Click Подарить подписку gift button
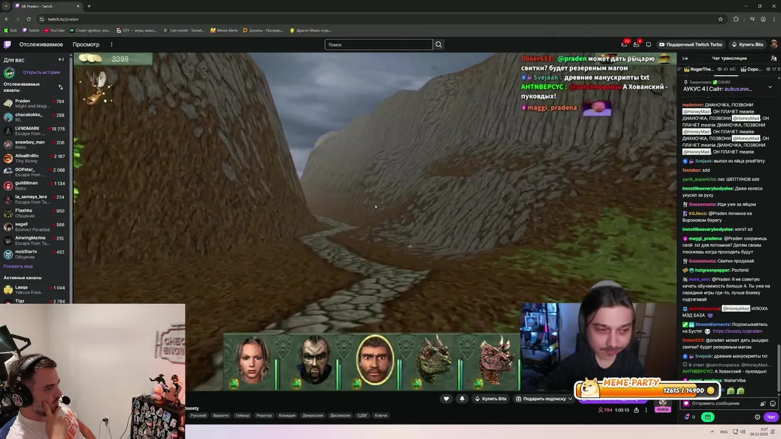The height and width of the screenshot is (439, 781). 541,399
